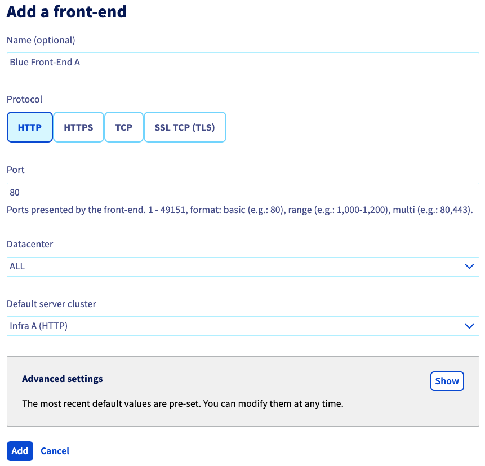The height and width of the screenshot is (466, 485).
Task: Click the 'Ports presented by the front-end' help text
Action: tap(240, 210)
